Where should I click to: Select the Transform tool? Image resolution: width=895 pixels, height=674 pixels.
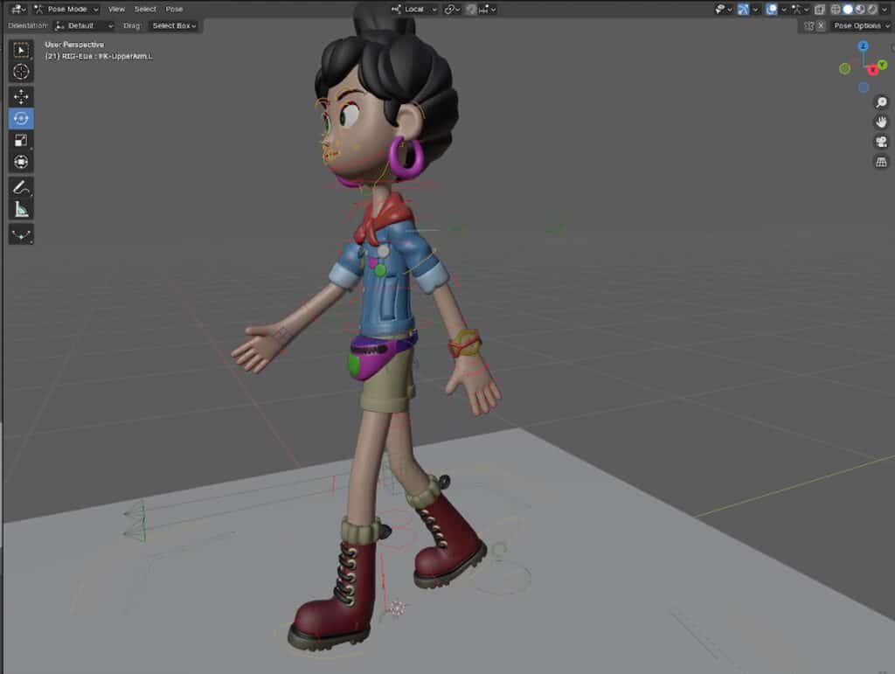click(20, 163)
